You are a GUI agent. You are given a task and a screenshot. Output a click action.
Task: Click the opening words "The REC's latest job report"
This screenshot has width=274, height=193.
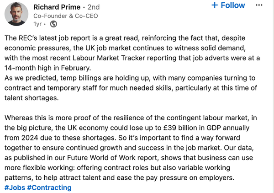pos(50,38)
